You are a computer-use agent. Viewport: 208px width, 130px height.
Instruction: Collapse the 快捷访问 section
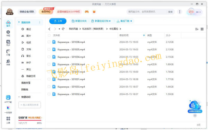(x=19, y=97)
